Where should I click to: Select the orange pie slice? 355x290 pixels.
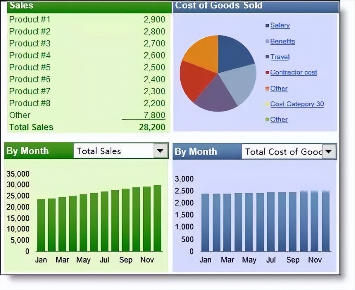[x=204, y=53]
